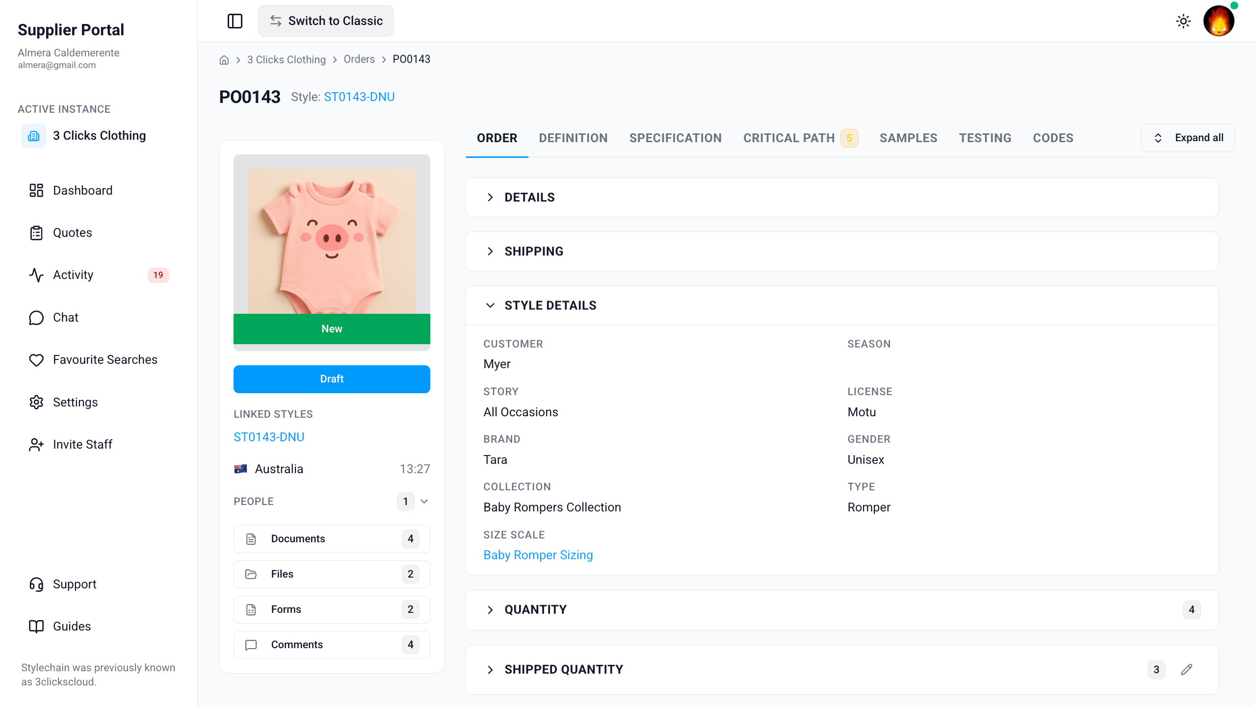Click the Quantity count badge 4

1192,610
